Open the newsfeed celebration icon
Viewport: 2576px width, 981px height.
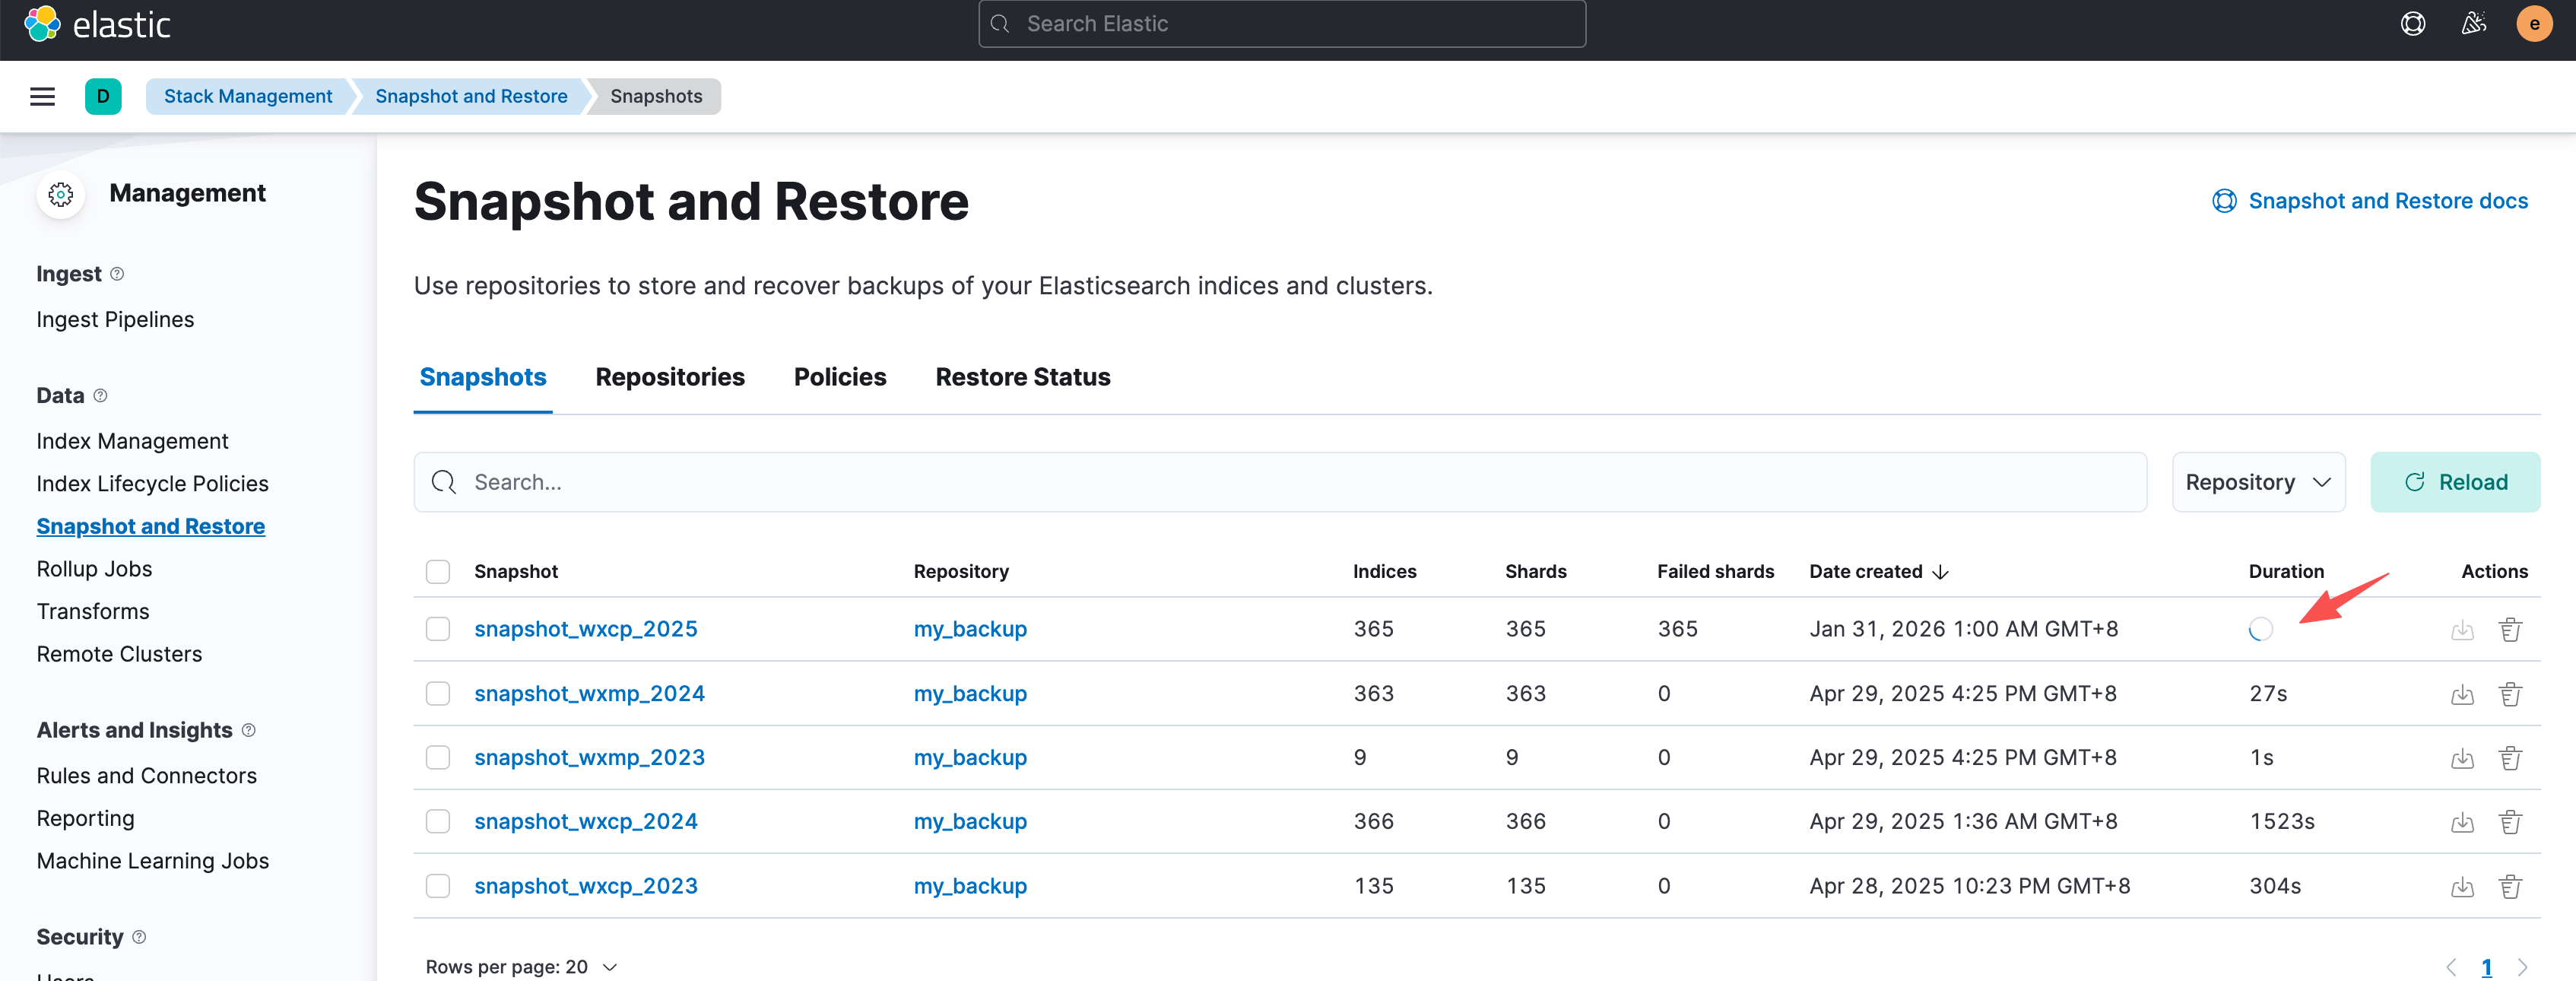coord(2473,24)
